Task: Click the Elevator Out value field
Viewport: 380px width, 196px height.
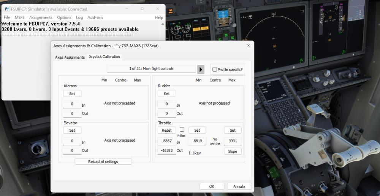Action: pyautogui.click(x=72, y=151)
